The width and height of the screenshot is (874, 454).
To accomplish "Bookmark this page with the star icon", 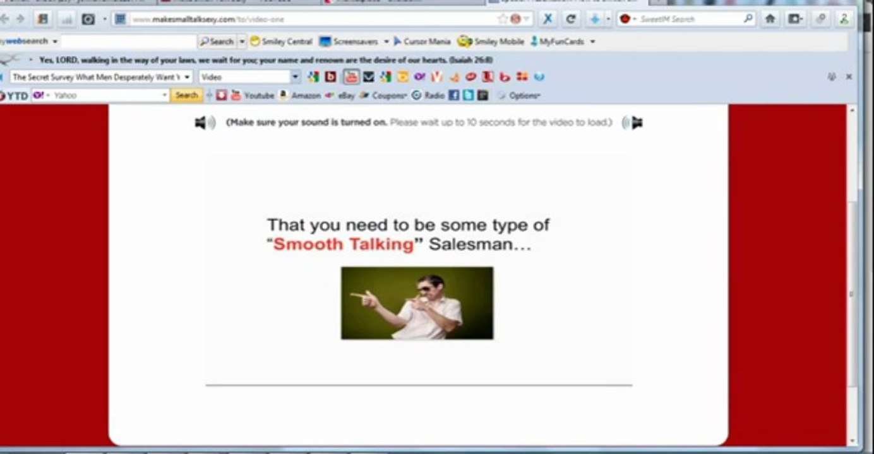I will [x=503, y=19].
